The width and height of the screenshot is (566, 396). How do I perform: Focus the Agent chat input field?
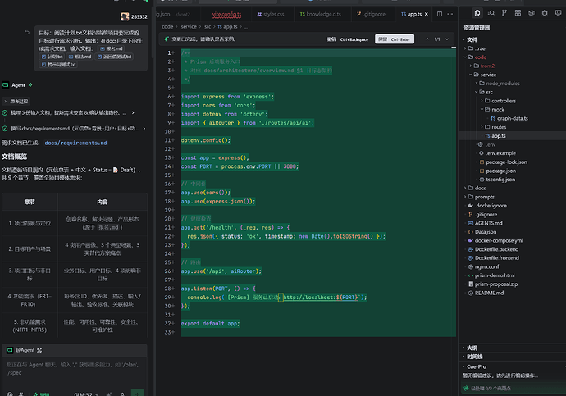click(x=74, y=369)
